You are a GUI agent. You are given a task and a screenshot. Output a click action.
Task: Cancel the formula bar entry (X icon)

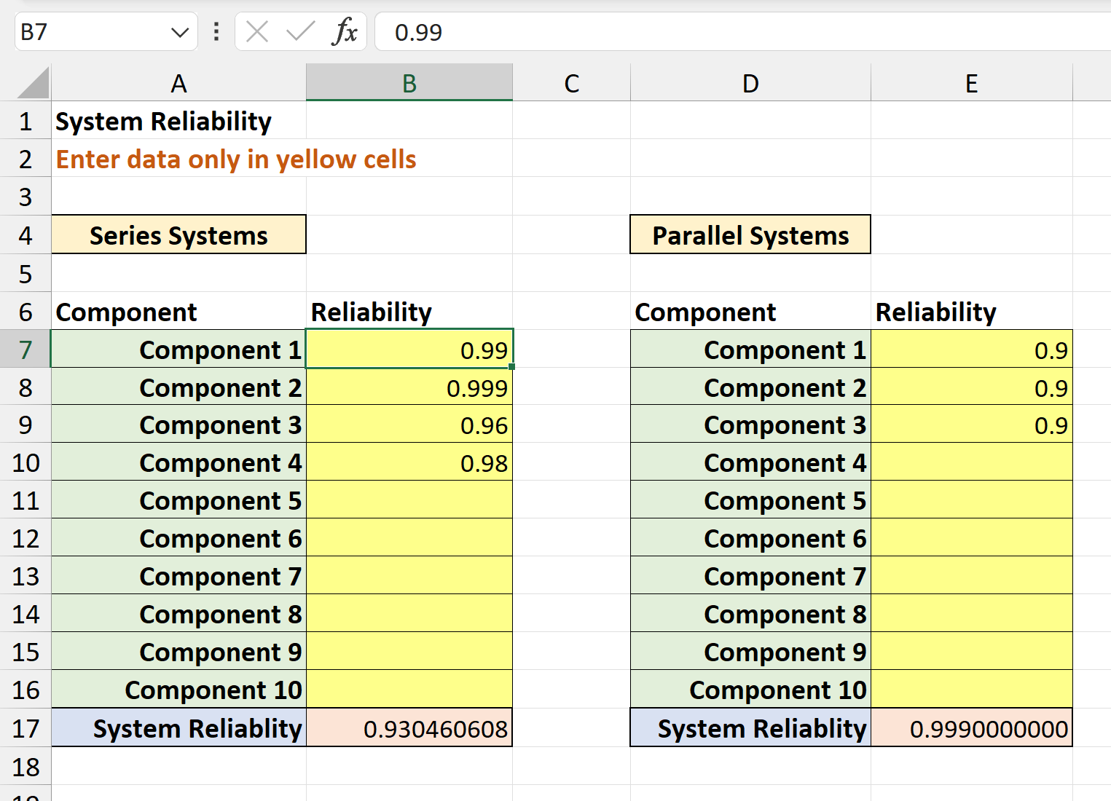[257, 32]
